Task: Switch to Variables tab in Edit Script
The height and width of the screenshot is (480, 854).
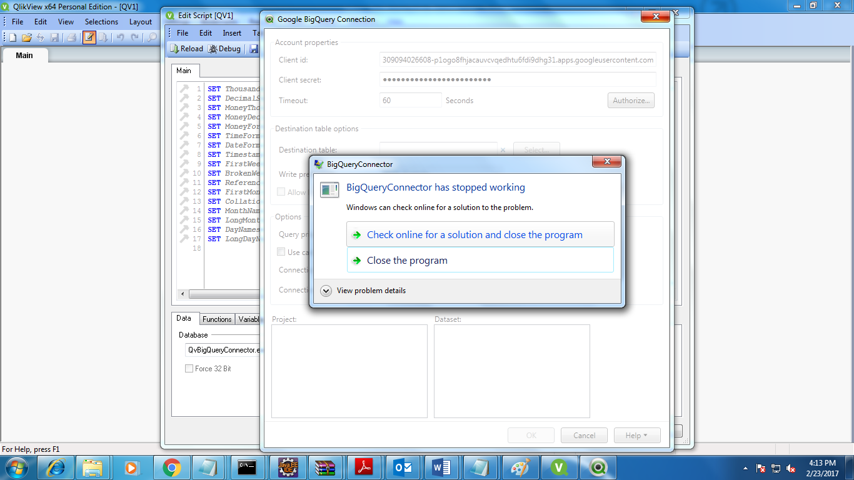Action: pos(248,319)
